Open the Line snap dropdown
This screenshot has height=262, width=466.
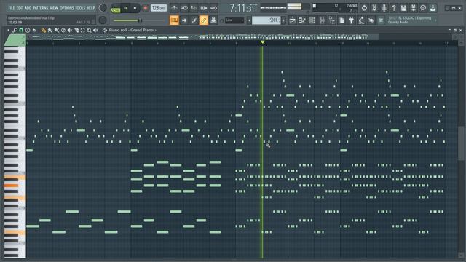coord(234,20)
